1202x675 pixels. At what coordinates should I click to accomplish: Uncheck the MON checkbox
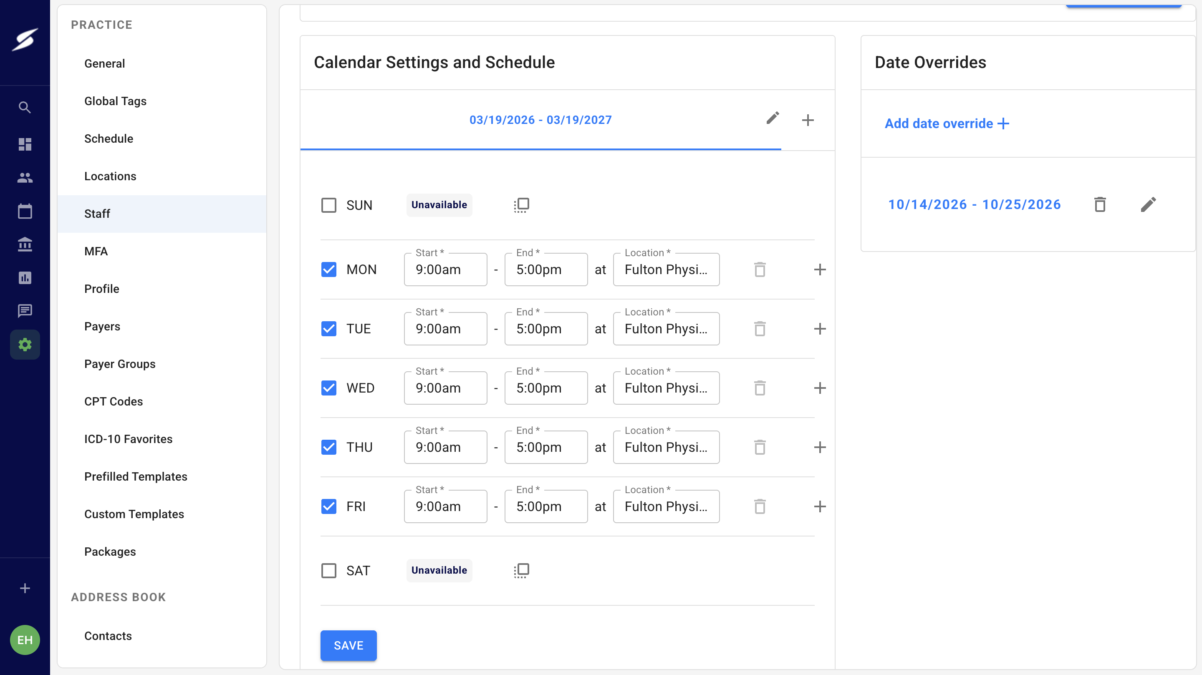pyautogui.click(x=328, y=269)
